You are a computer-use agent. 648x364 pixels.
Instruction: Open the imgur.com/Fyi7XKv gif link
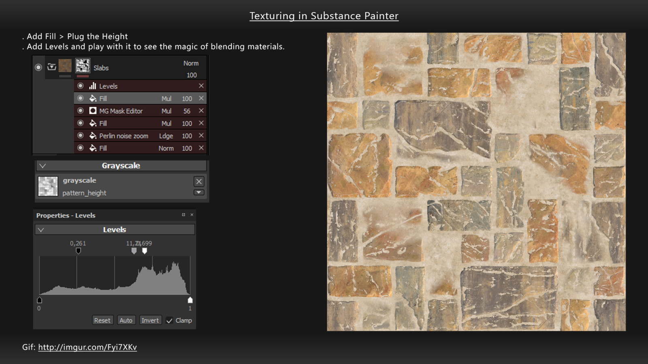click(x=87, y=347)
